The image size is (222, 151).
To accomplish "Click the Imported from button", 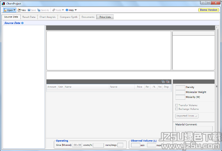I will coord(187,116).
